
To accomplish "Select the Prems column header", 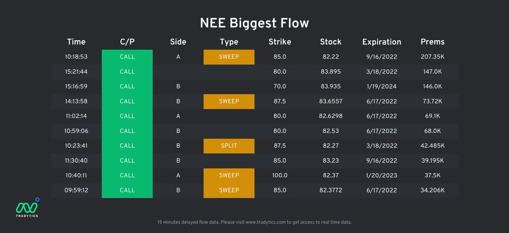I will (433, 42).
